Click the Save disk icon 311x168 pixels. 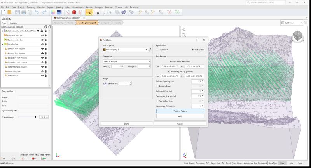pyautogui.click(x=17, y=12)
